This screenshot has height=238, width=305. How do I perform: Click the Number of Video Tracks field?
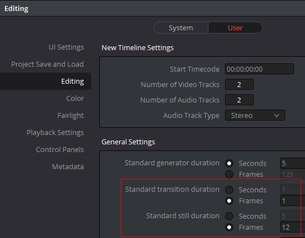(239, 84)
